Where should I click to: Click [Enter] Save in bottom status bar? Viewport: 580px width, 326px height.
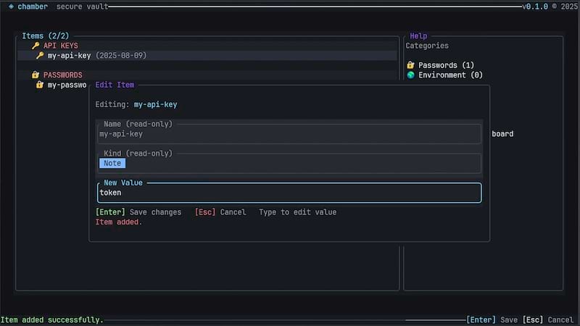point(492,319)
